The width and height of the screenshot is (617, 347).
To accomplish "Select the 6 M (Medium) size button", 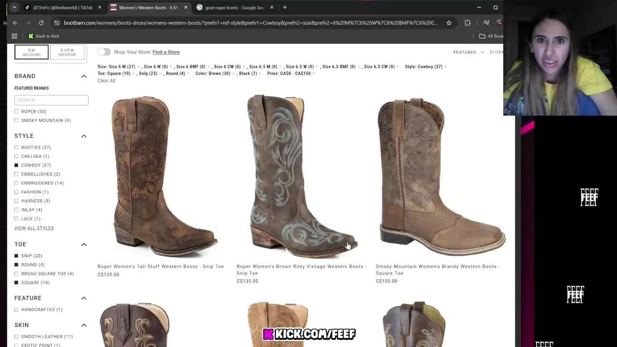I will tap(31, 52).
